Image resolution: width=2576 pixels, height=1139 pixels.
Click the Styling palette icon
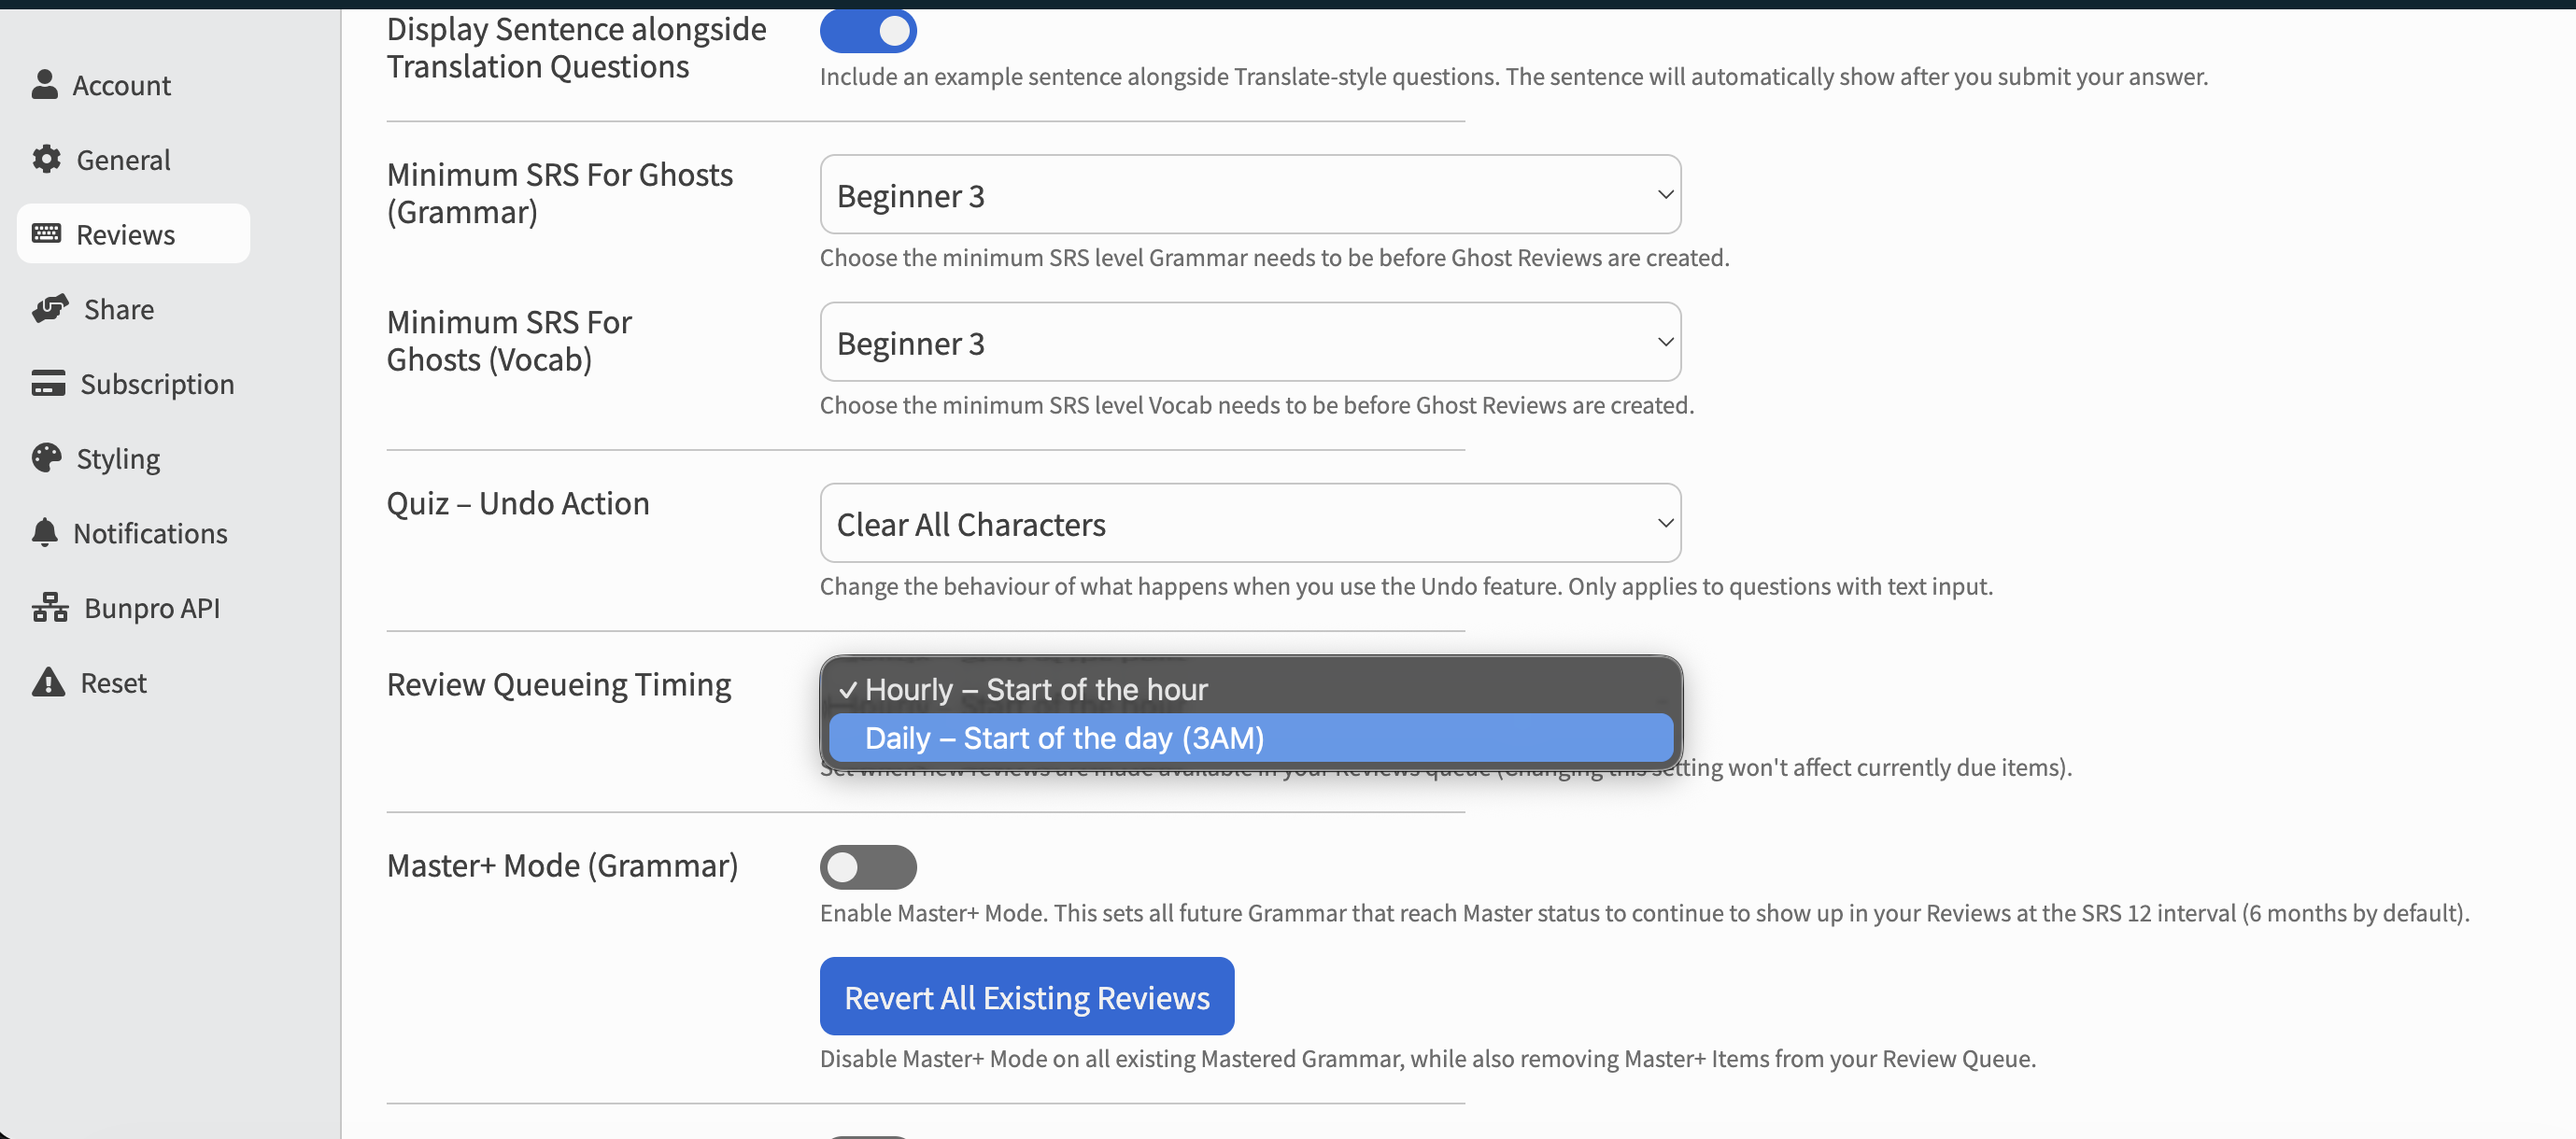[46, 458]
